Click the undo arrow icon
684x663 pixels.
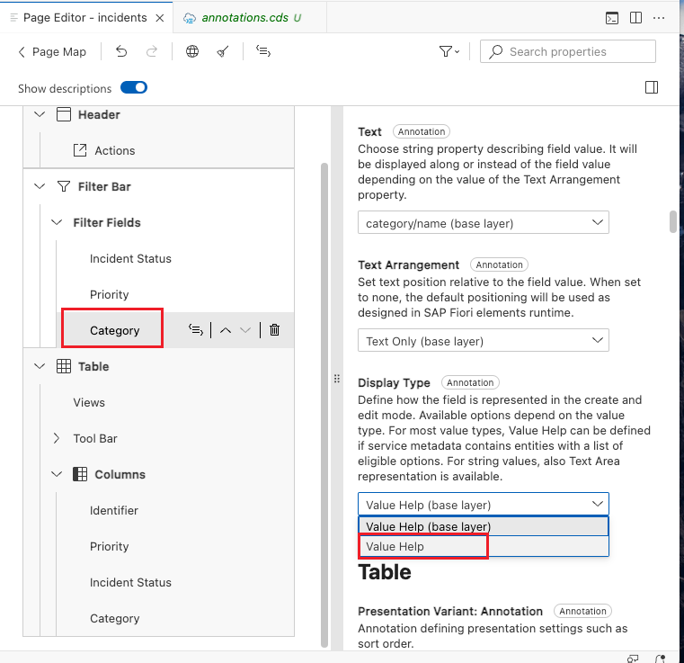point(121,52)
